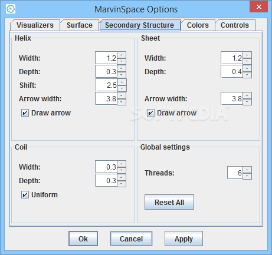Viewport: 272px width, 255px height.
Task: Click the MarvinSpace application icon in title bar
Action: 11,9
